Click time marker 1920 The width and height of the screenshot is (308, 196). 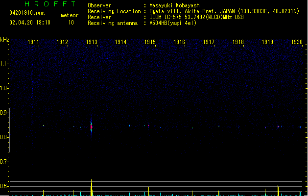point(297,42)
